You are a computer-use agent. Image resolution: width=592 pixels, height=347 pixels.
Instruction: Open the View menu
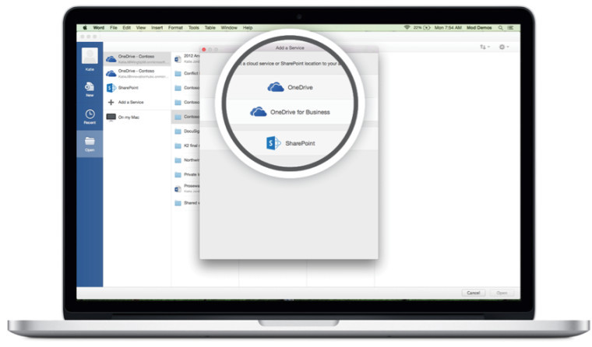141,27
